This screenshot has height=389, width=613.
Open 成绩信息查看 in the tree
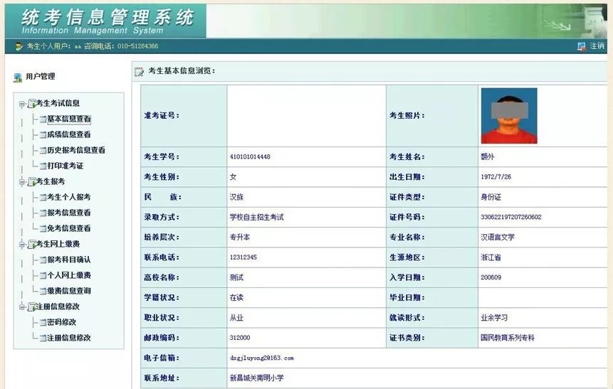[x=69, y=134]
